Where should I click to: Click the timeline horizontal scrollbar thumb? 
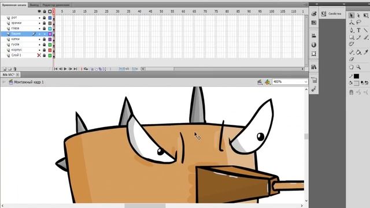tap(160, 69)
